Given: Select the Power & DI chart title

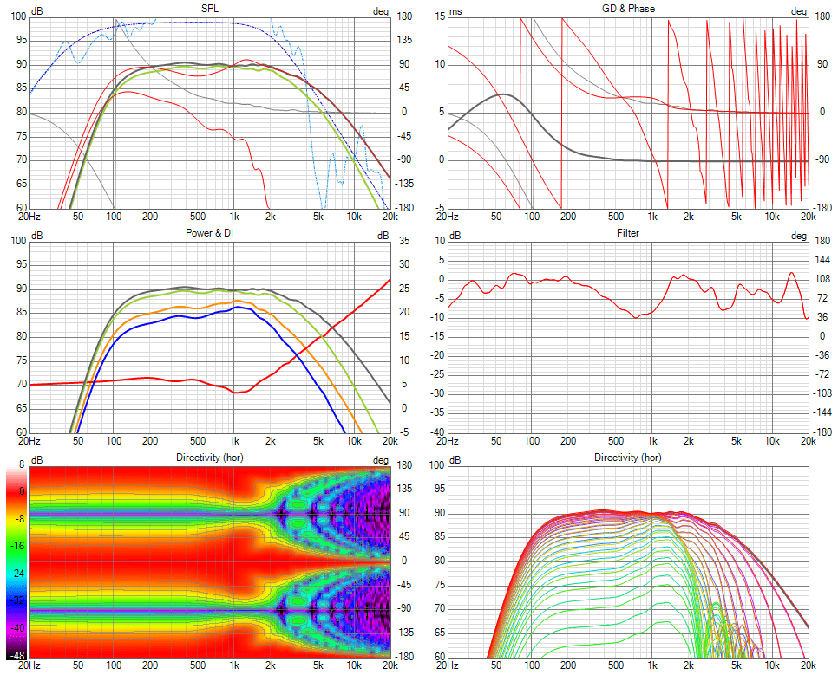Looking at the screenshot, I should 210,233.
